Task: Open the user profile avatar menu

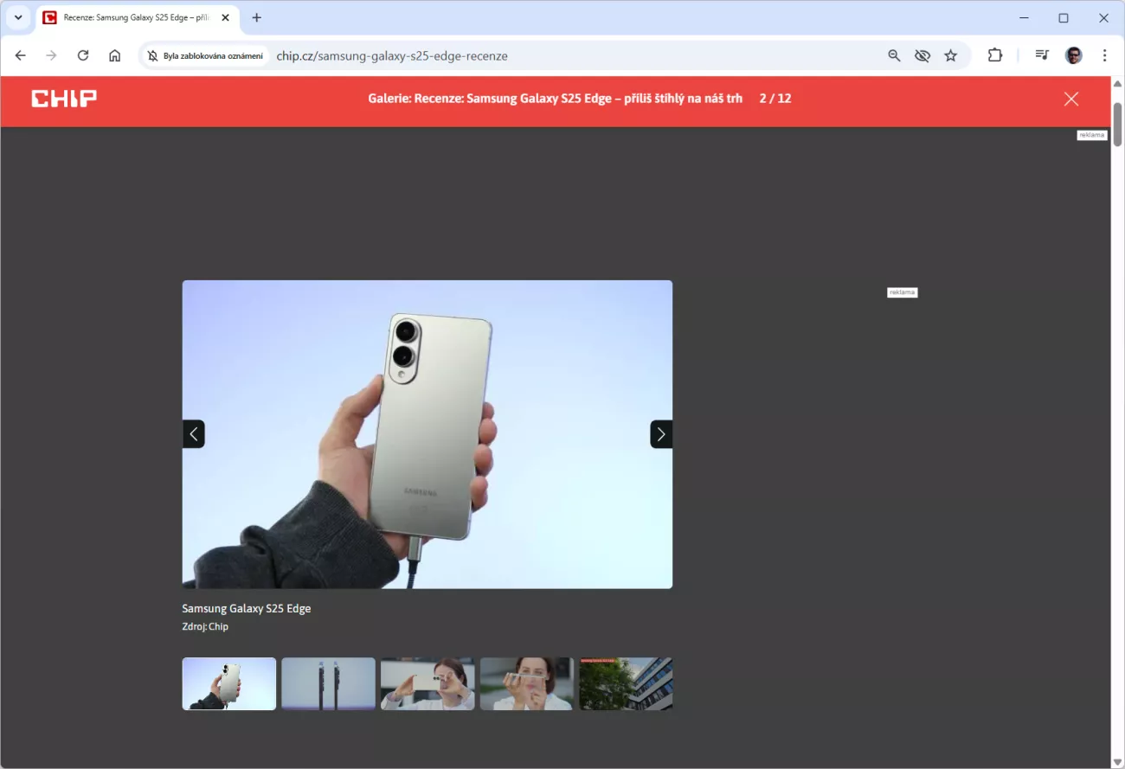Action: [x=1073, y=55]
